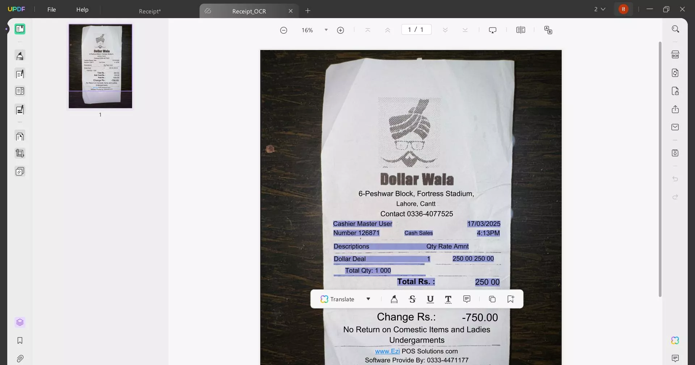Image resolution: width=695 pixels, height=365 pixels.
Task: Select page 1 thumbnail
Action: (x=101, y=66)
